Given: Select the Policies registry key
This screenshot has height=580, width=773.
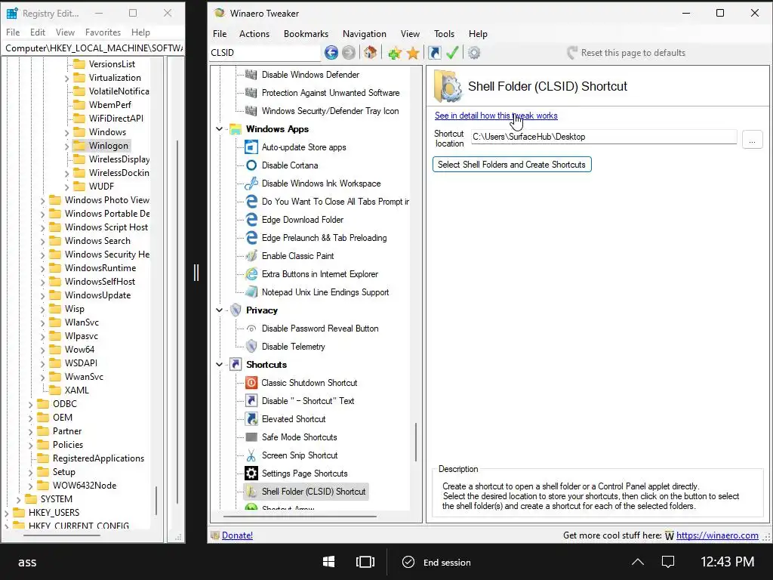Looking at the screenshot, I should (68, 444).
